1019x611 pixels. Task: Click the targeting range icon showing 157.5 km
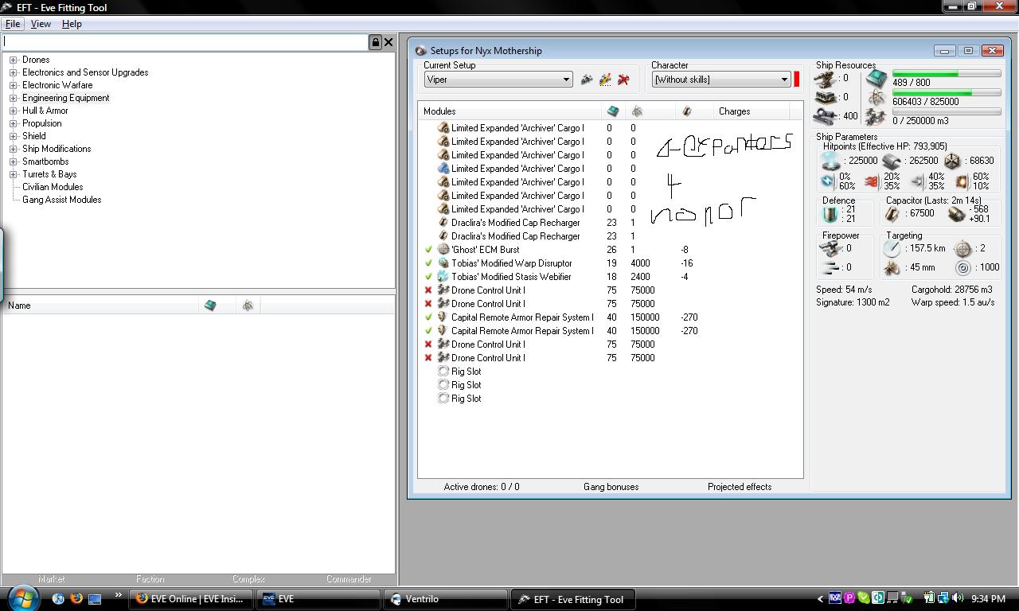tap(892, 248)
